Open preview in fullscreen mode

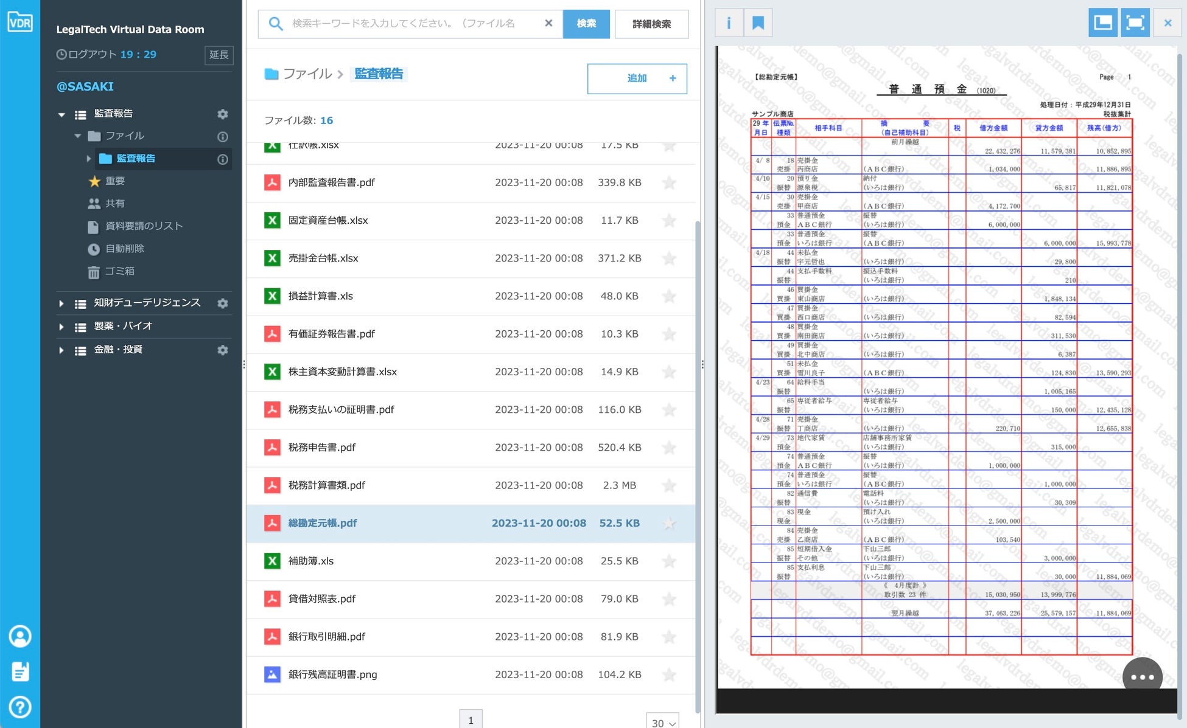click(x=1135, y=23)
